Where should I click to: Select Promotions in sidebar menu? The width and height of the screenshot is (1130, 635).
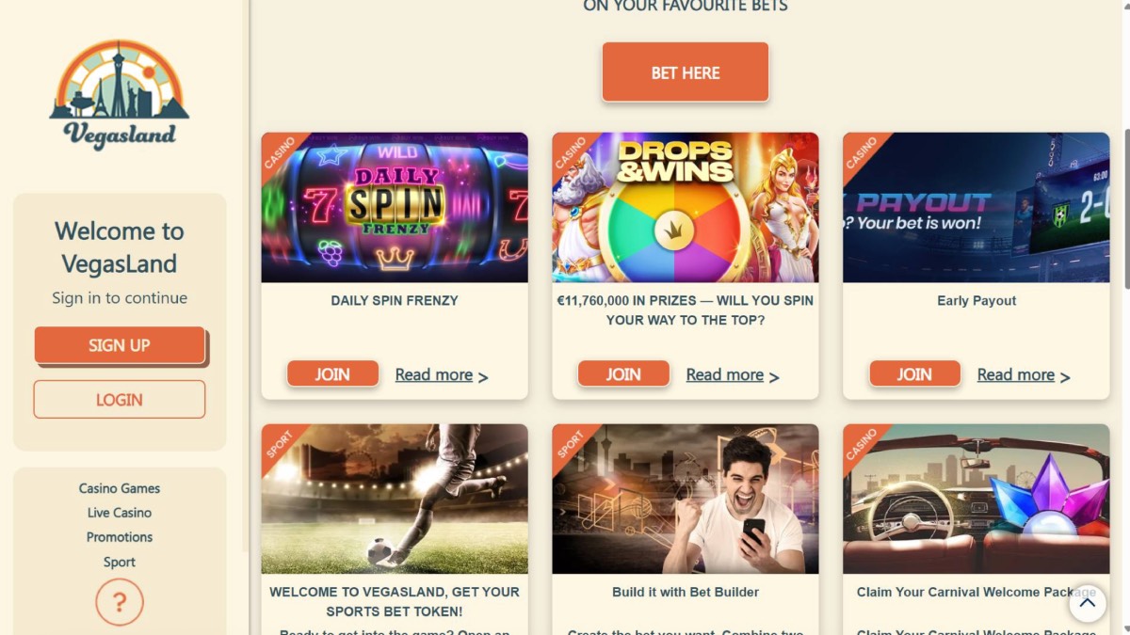coord(120,537)
